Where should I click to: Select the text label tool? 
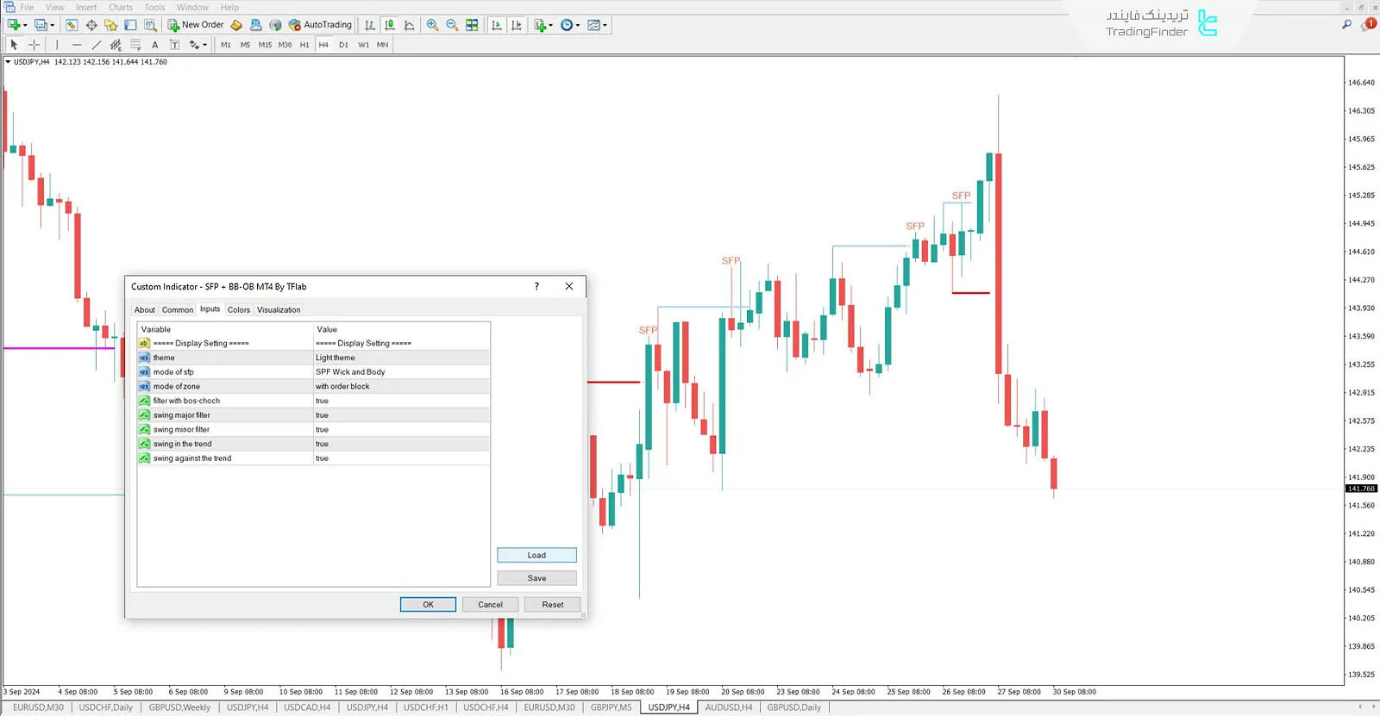pos(155,45)
